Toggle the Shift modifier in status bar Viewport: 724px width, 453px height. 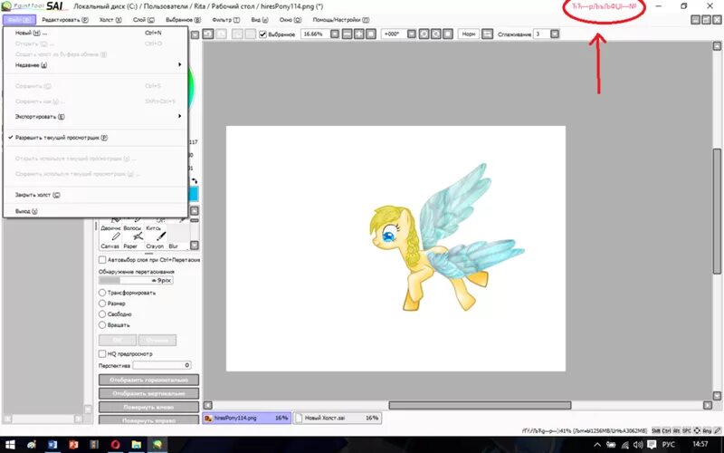[x=655, y=430]
